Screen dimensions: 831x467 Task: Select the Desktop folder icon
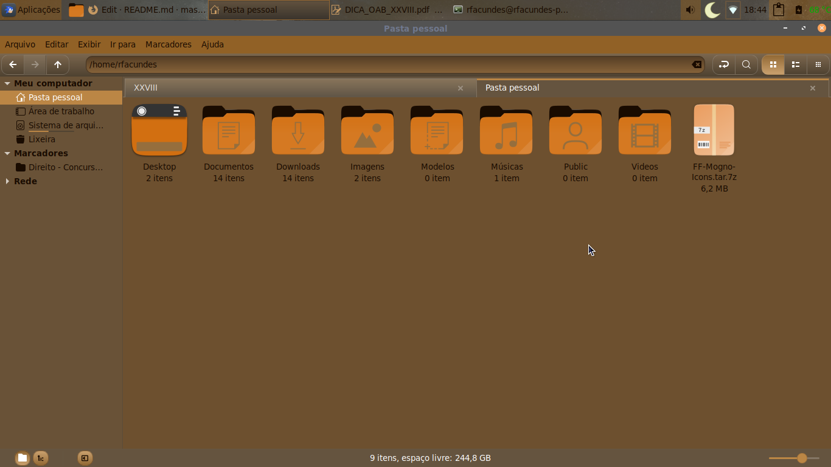pyautogui.click(x=159, y=130)
